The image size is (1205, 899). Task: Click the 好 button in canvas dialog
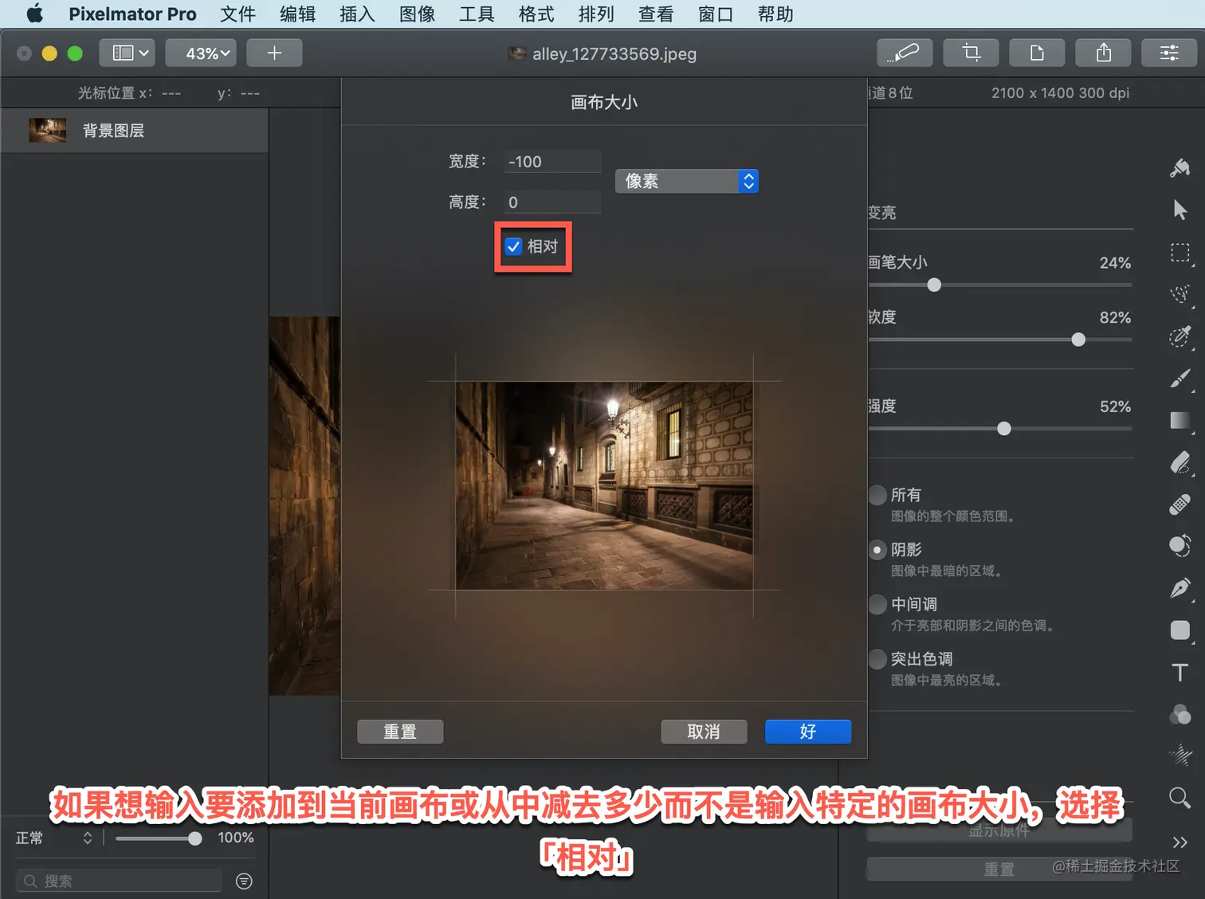(x=808, y=732)
